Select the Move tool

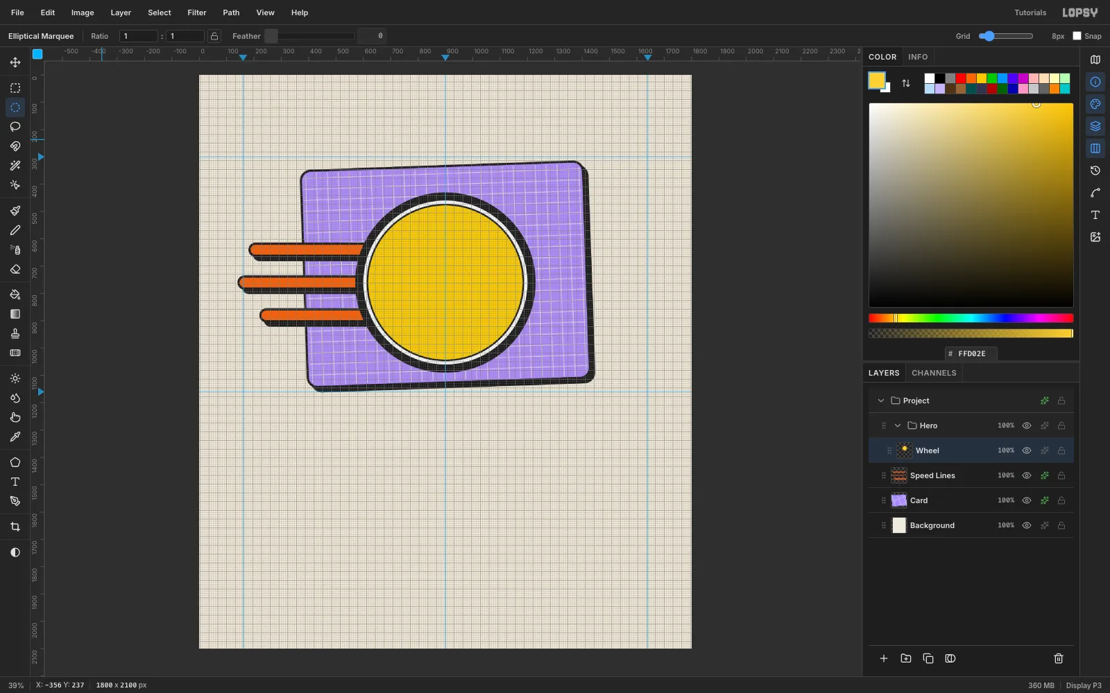point(15,62)
